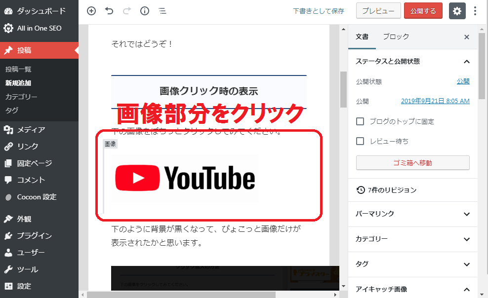Save the post with 下書きとして保存
This screenshot has height=298, width=488.
(319, 11)
